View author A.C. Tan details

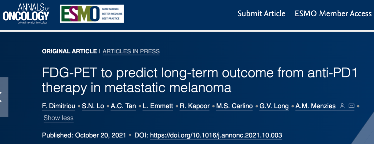point(123,106)
